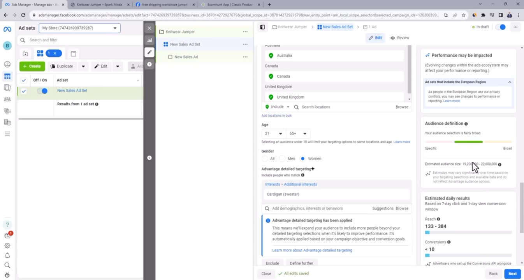
Task: Open the Audiences icon in the left navigation
Action: 7,99
